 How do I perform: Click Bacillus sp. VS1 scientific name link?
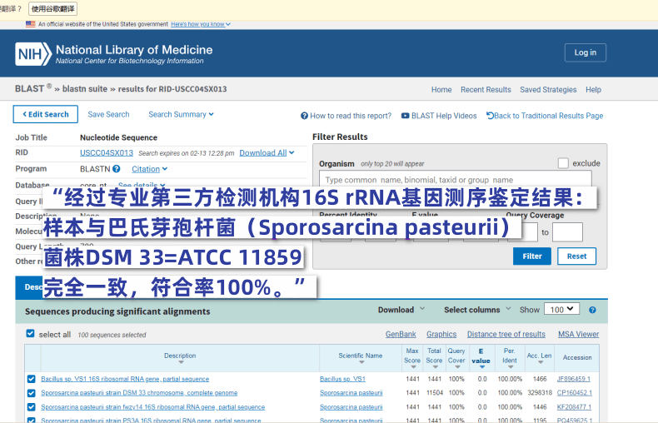point(342,379)
